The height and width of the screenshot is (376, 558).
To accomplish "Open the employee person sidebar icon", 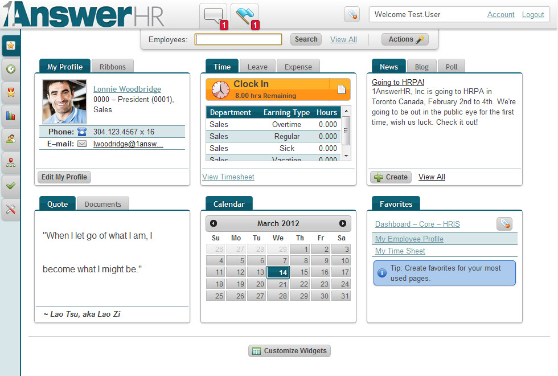I will point(11,139).
